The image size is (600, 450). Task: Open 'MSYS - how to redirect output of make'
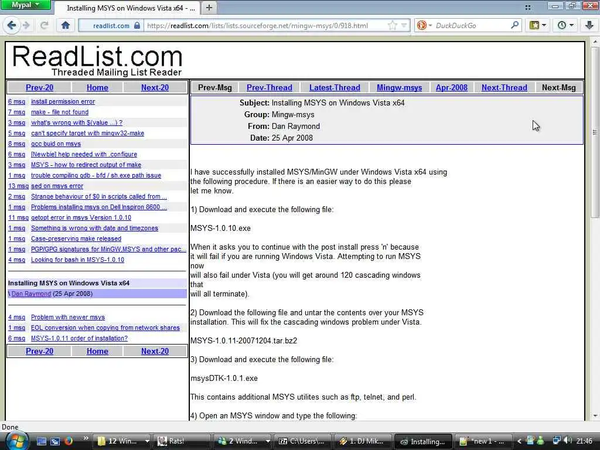pos(86,165)
